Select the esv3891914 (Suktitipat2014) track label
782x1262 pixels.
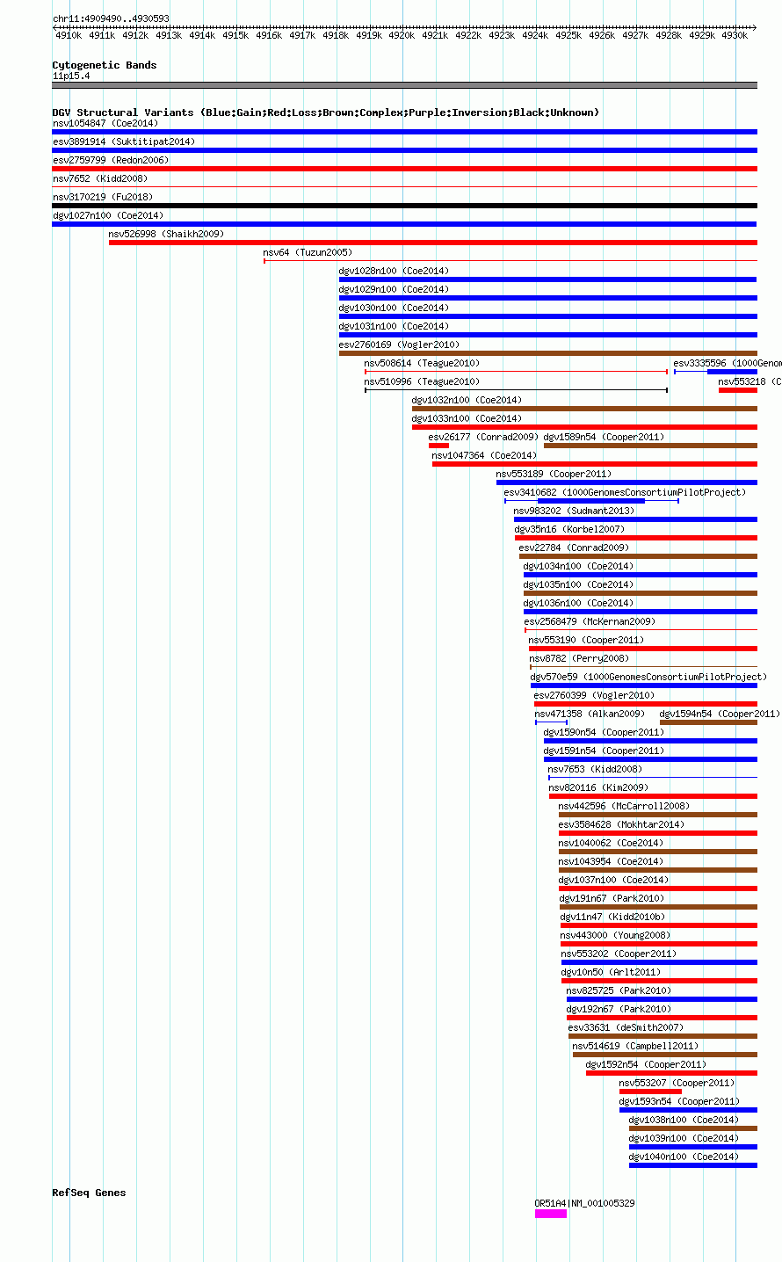(x=124, y=141)
